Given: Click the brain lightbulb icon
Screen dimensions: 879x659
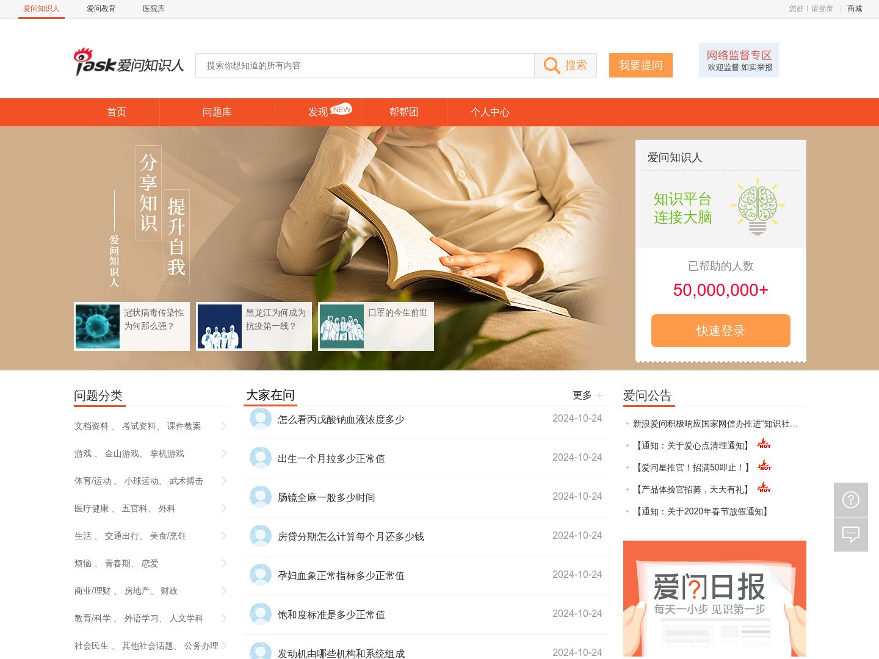Looking at the screenshot, I should tap(758, 207).
